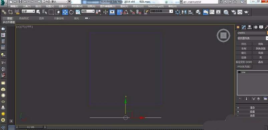Open the Render Setup teapot icon
This screenshot has height=130, width=268.
coord(233,12)
